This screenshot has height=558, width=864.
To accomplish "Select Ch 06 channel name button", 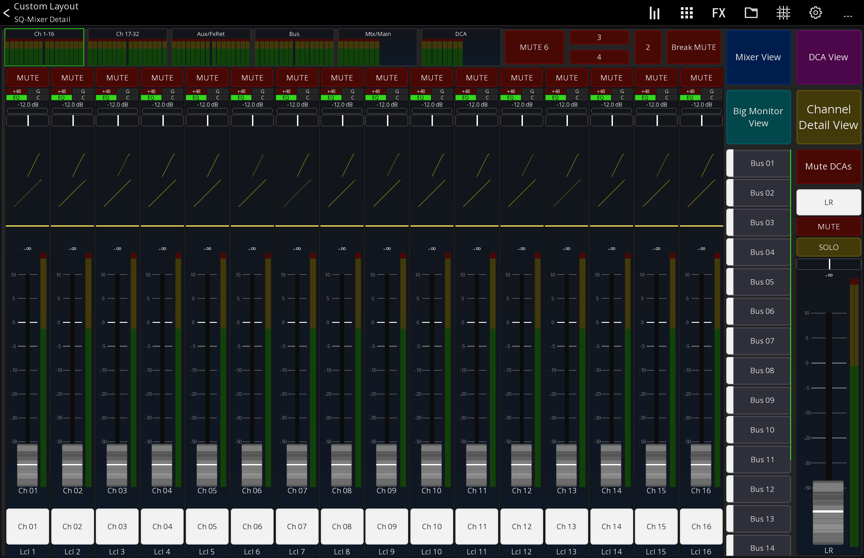I will point(252,527).
